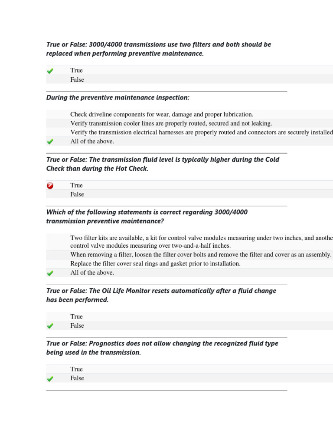
Task: Click green checkmark beside inspection 'All of the above'
Action: (x=50, y=142)
